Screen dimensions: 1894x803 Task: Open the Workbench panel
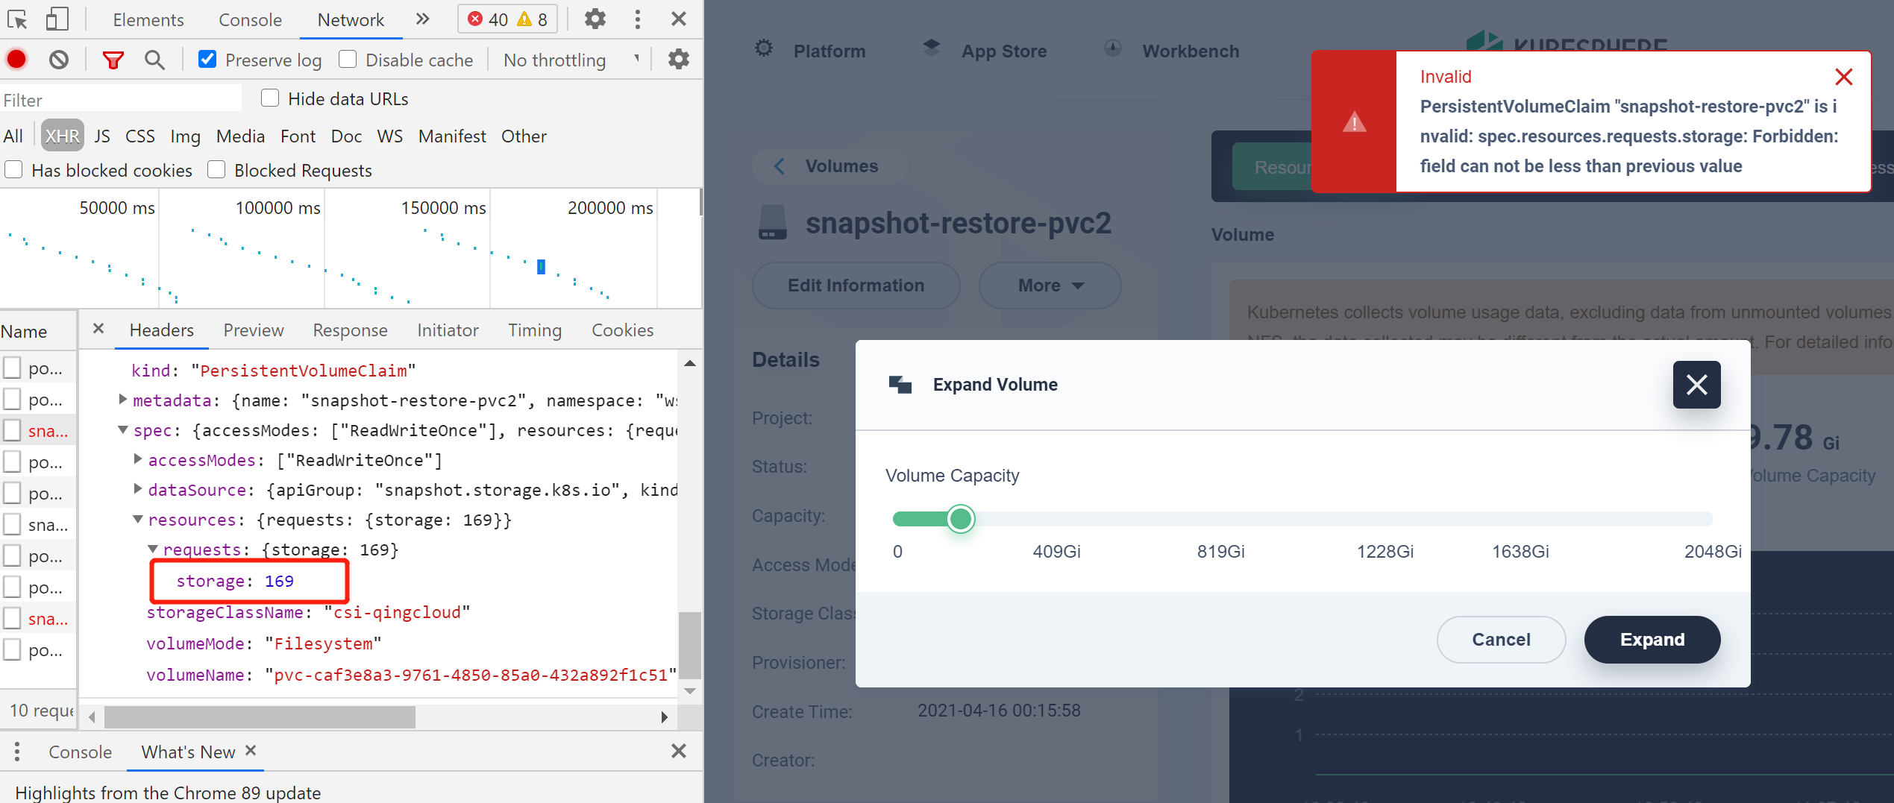point(1190,51)
